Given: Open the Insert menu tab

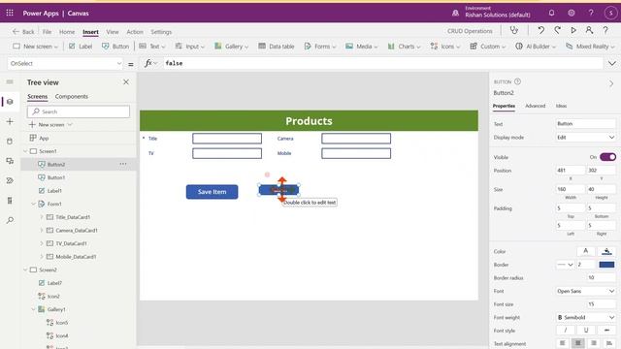Looking at the screenshot, I should [x=90, y=32].
